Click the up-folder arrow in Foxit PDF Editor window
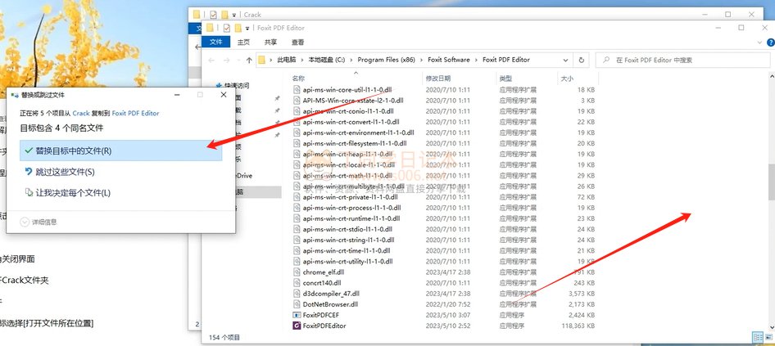The height and width of the screenshot is (346, 775). 248,61
